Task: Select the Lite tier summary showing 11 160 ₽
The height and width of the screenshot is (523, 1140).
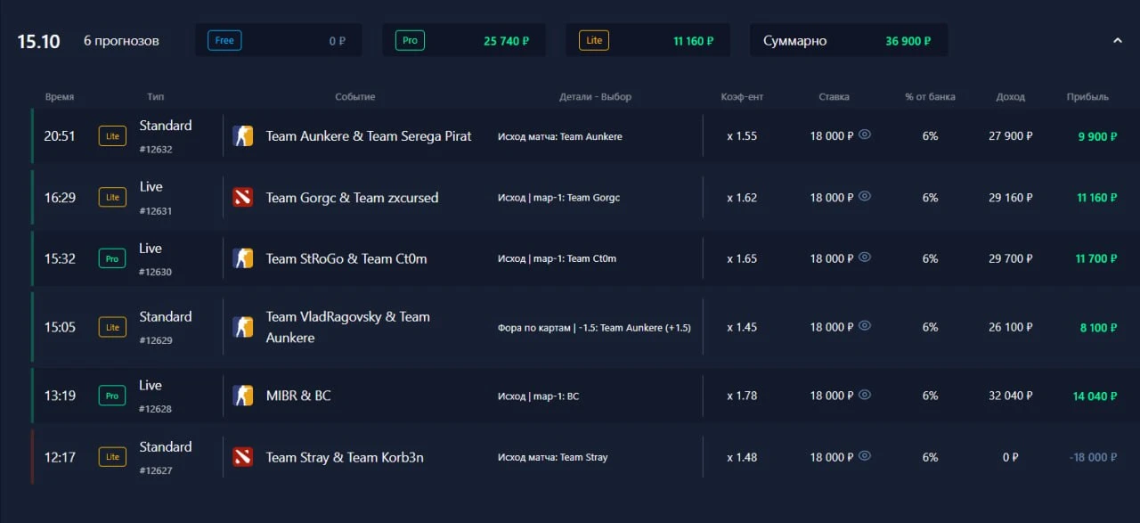Action: tap(647, 40)
